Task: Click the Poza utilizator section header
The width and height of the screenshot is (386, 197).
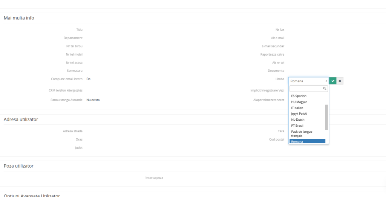Action: (x=19, y=166)
